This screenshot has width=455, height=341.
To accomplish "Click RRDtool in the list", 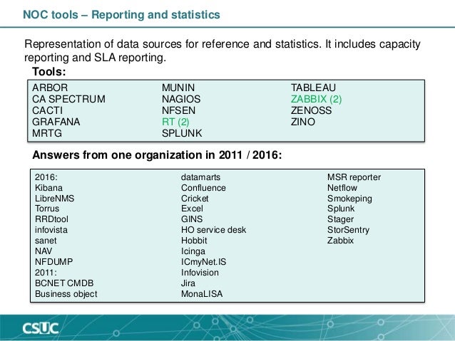I will coord(51,219).
